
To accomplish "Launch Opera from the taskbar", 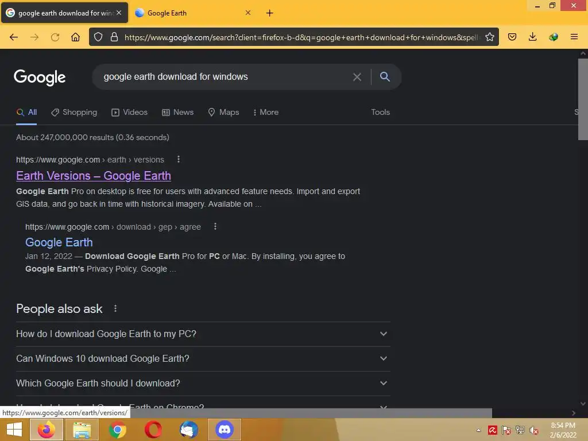I will [x=153, y=430].
